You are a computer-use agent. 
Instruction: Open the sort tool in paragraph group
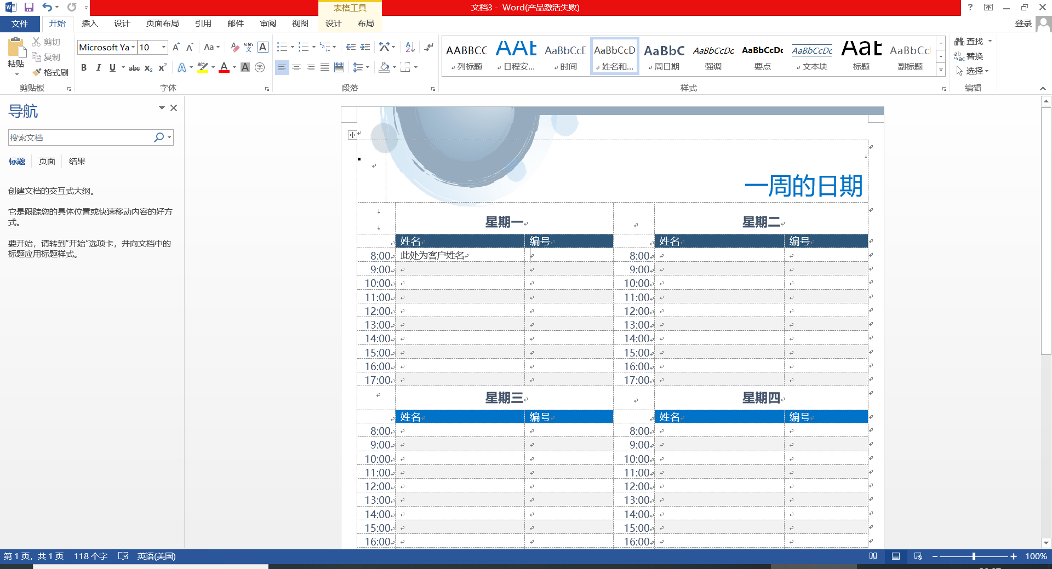(410, 48)
